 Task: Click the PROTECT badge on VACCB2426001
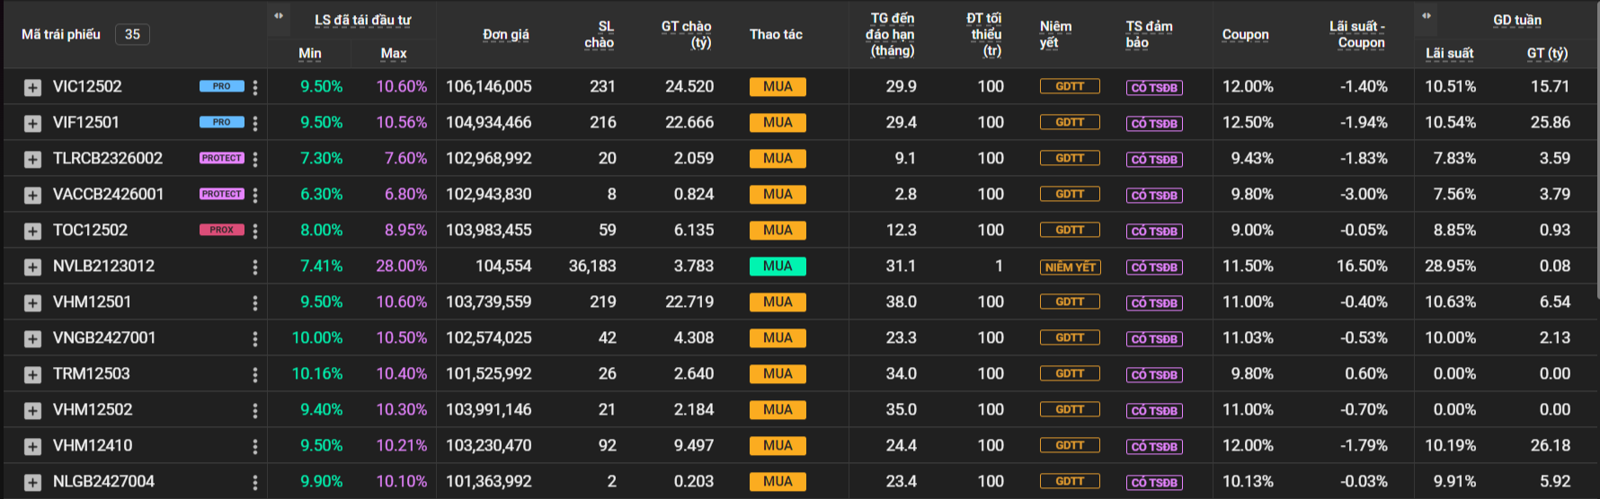(x=221, y=194)
